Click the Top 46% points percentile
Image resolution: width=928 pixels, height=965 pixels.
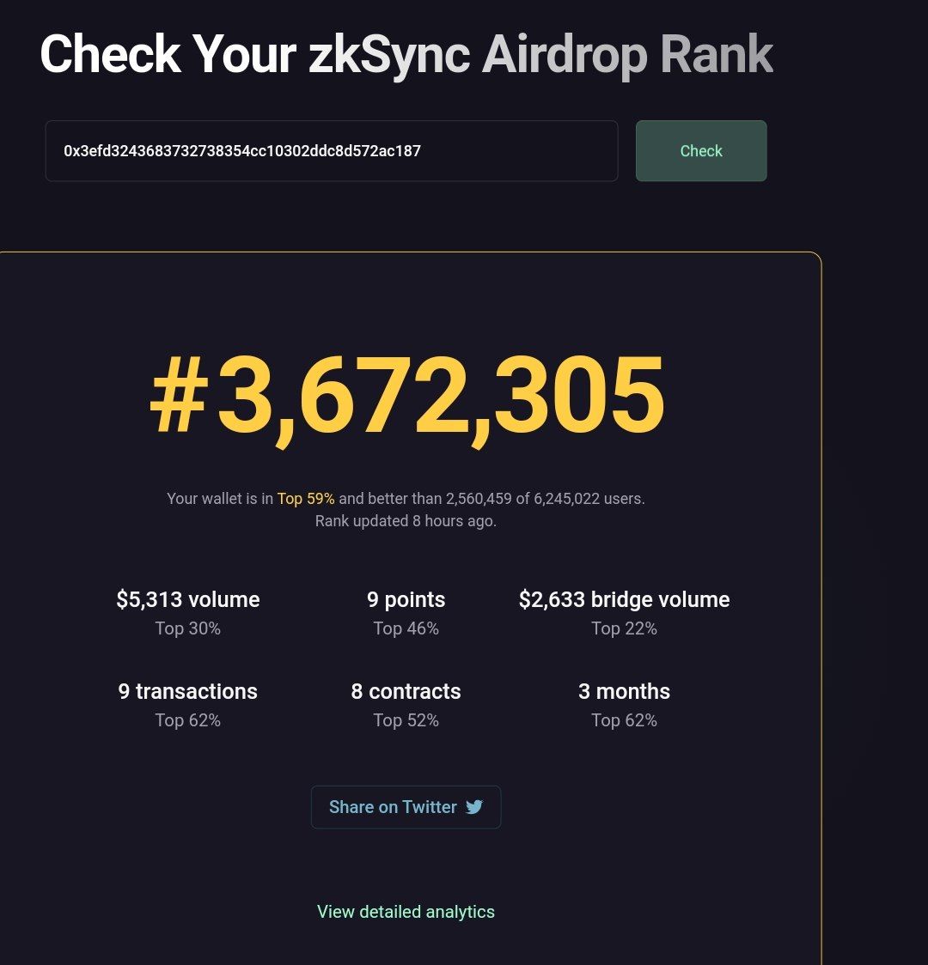click(x=406, y=628)
